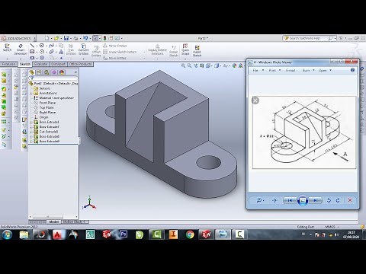The width and height of the screenshot is (366, 274).
Task: Toggle the Rapid Sketch tool
Action: pos(197,51)
